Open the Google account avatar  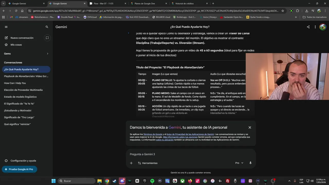coord(323,27)
